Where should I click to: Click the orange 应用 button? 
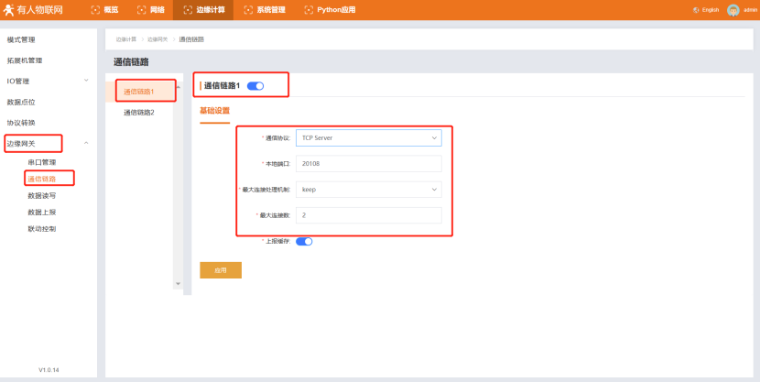(221, 270)
